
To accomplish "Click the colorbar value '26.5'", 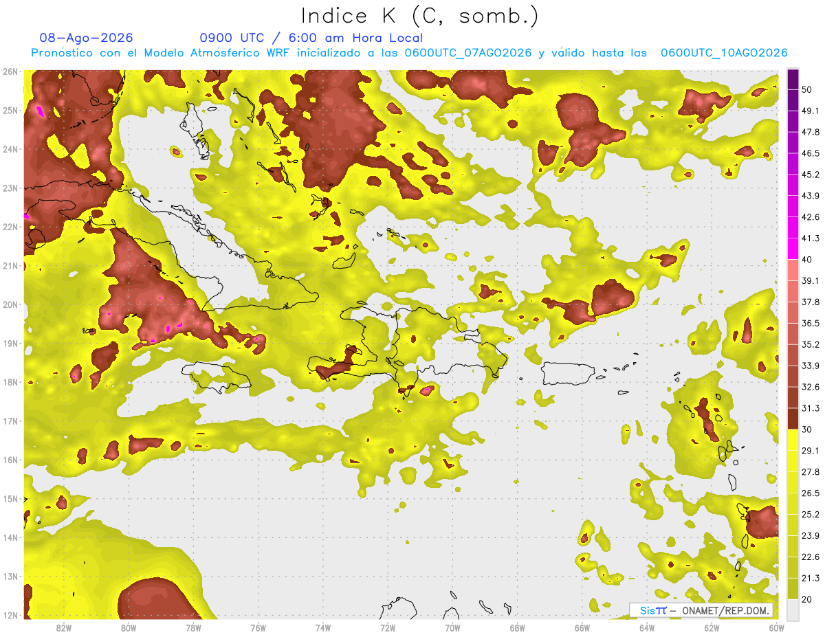I will (811, 493).
